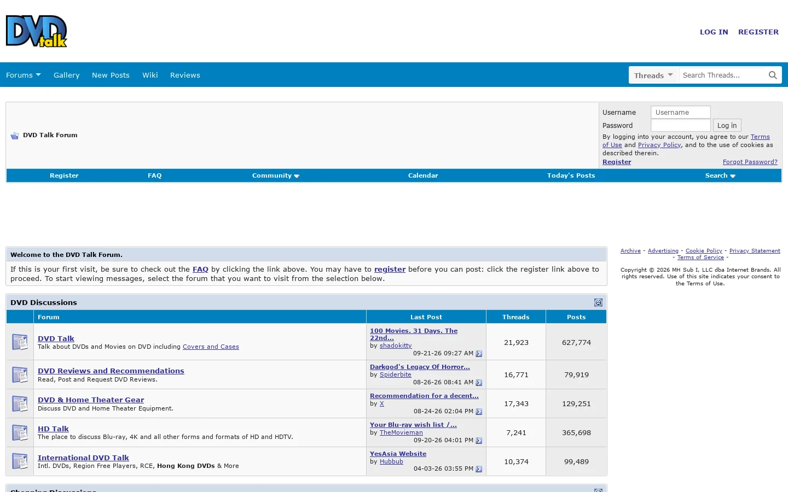Viewport: 788px width, 492px height.
Task: Open the '100 Movies. 31 Days' thread
Action: coord(414,334)
